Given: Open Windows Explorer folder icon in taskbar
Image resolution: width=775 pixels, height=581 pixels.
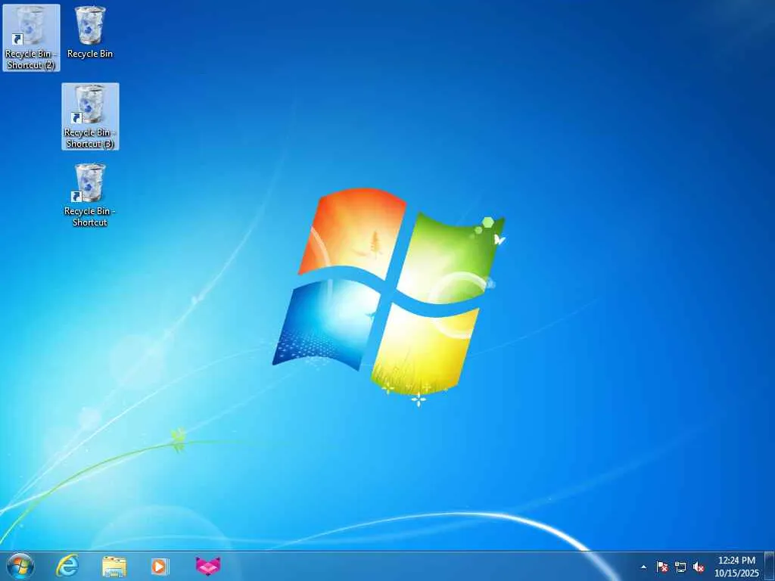Looking at the screenshot, I should (x=114, y=566).
